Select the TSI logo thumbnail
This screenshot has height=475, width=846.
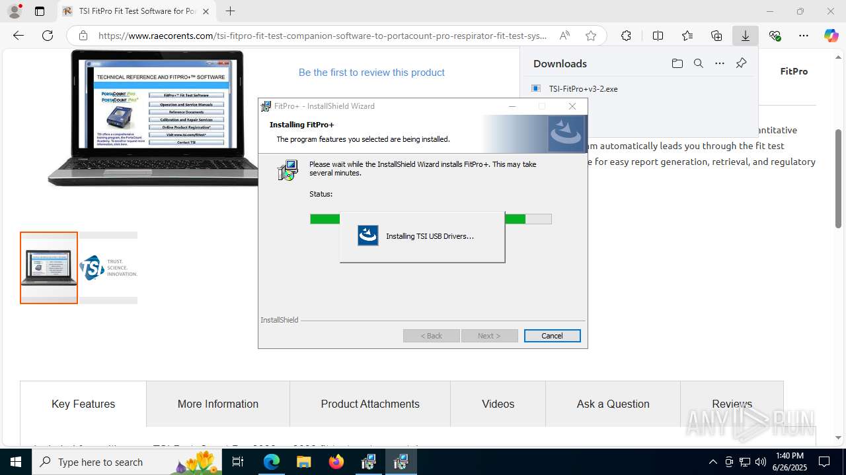click(108, 268)
